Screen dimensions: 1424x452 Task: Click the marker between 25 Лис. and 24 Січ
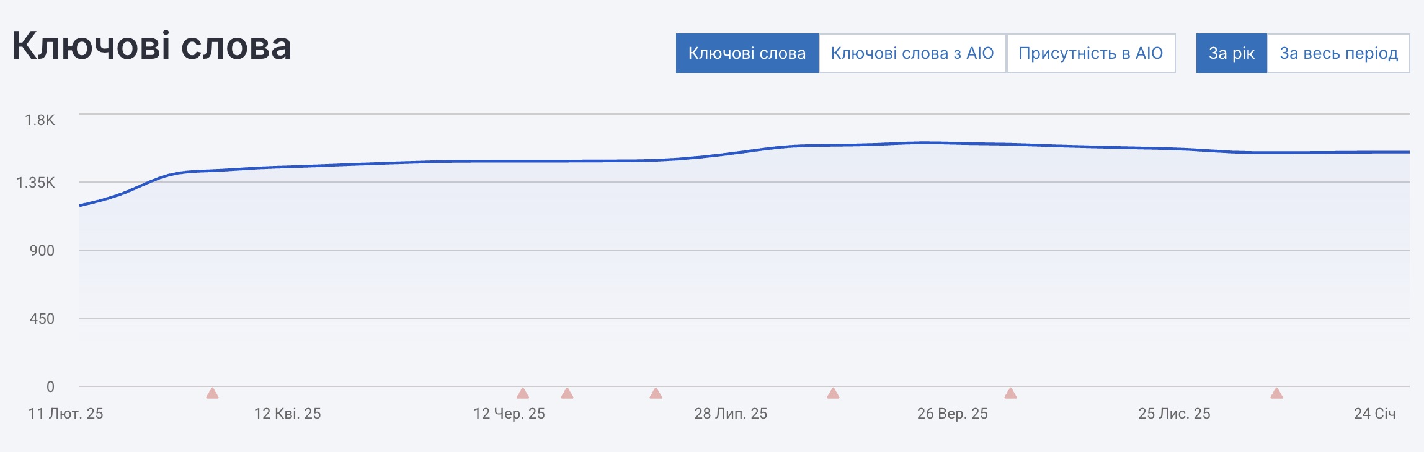click(x=1276, y=393)
